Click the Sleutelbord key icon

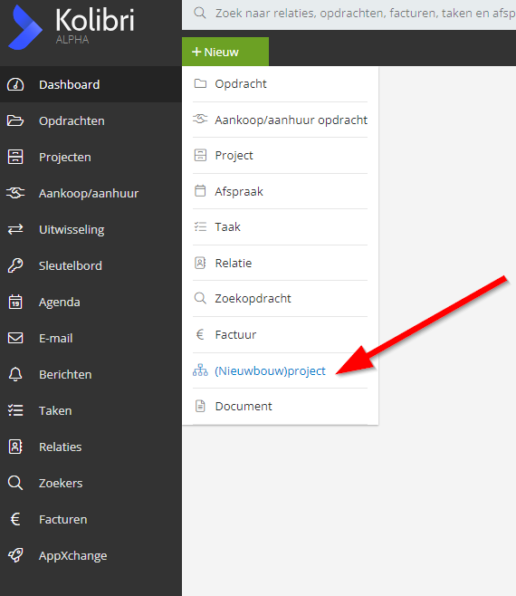(15, 265)
